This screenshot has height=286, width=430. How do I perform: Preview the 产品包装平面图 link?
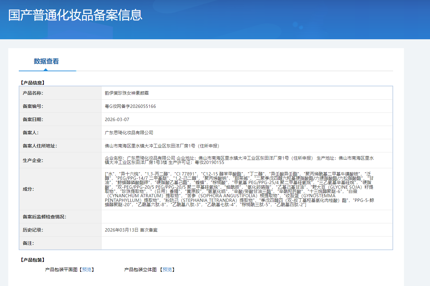click(86, 270)
